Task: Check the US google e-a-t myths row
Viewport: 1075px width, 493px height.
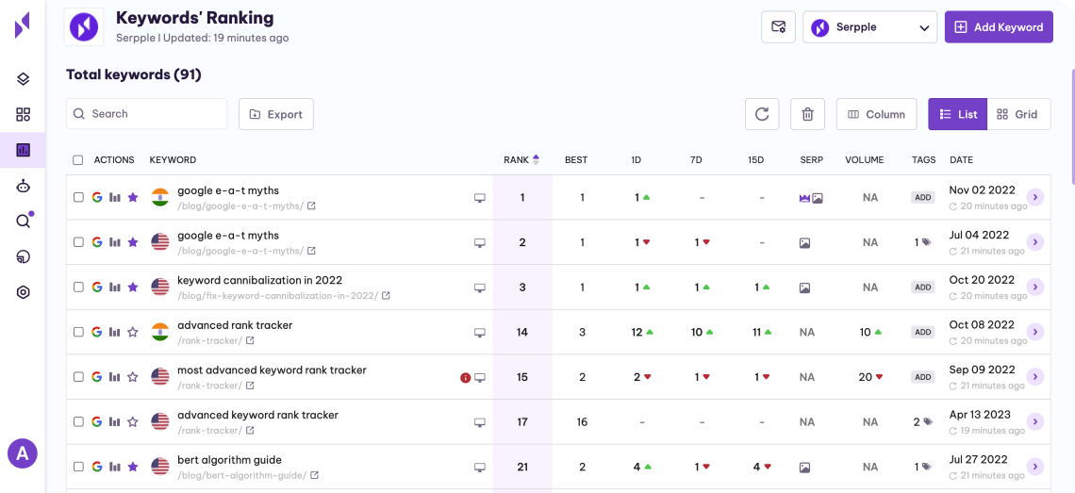Action: (x=78, y=242)
